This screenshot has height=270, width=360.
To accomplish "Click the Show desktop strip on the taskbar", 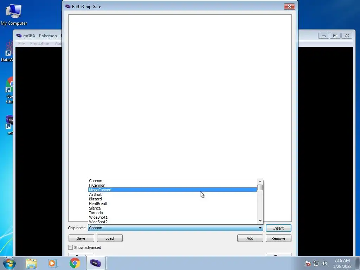I will pos(358,263).
